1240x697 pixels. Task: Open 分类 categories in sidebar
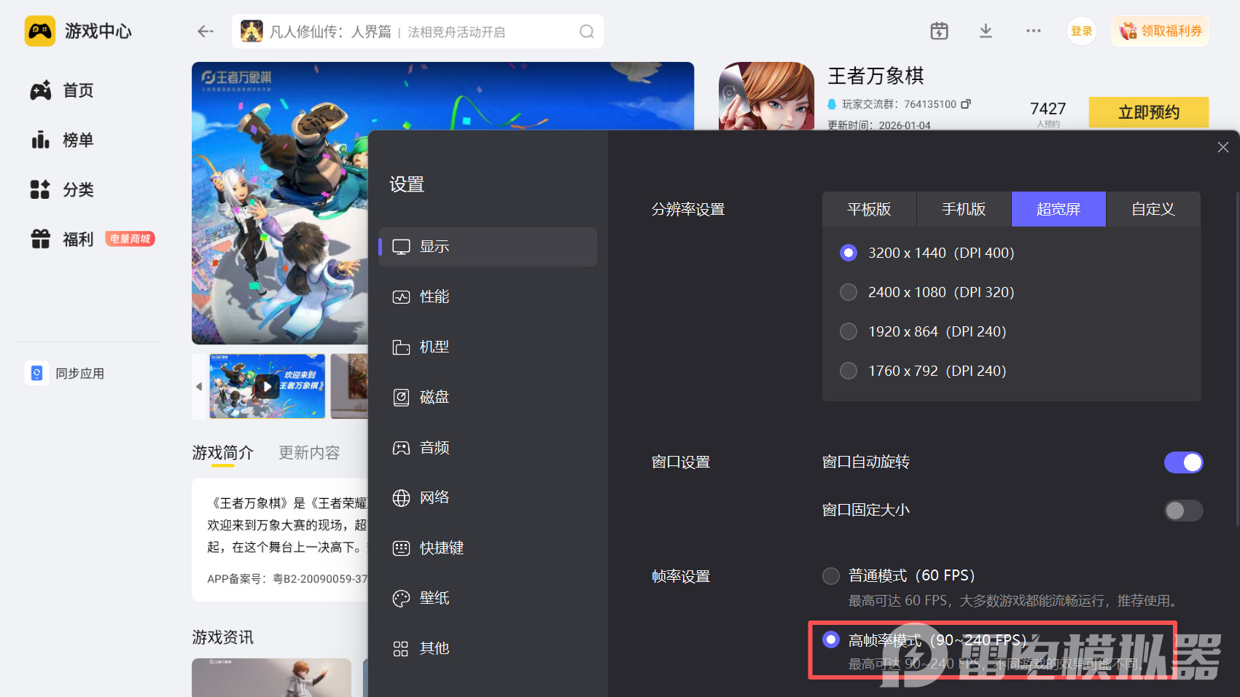[63, 189]
